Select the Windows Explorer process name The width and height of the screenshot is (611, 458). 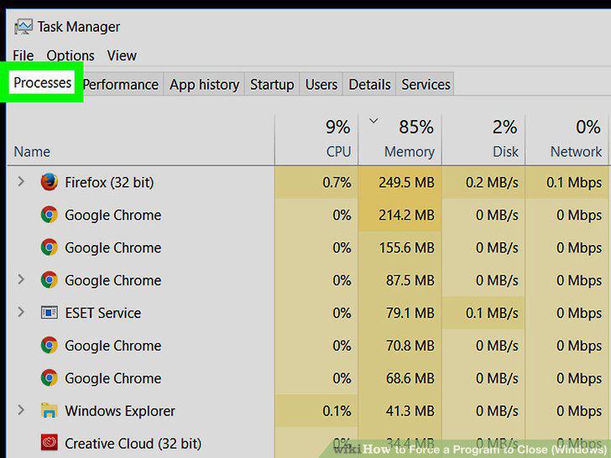(x=120, y=411)
